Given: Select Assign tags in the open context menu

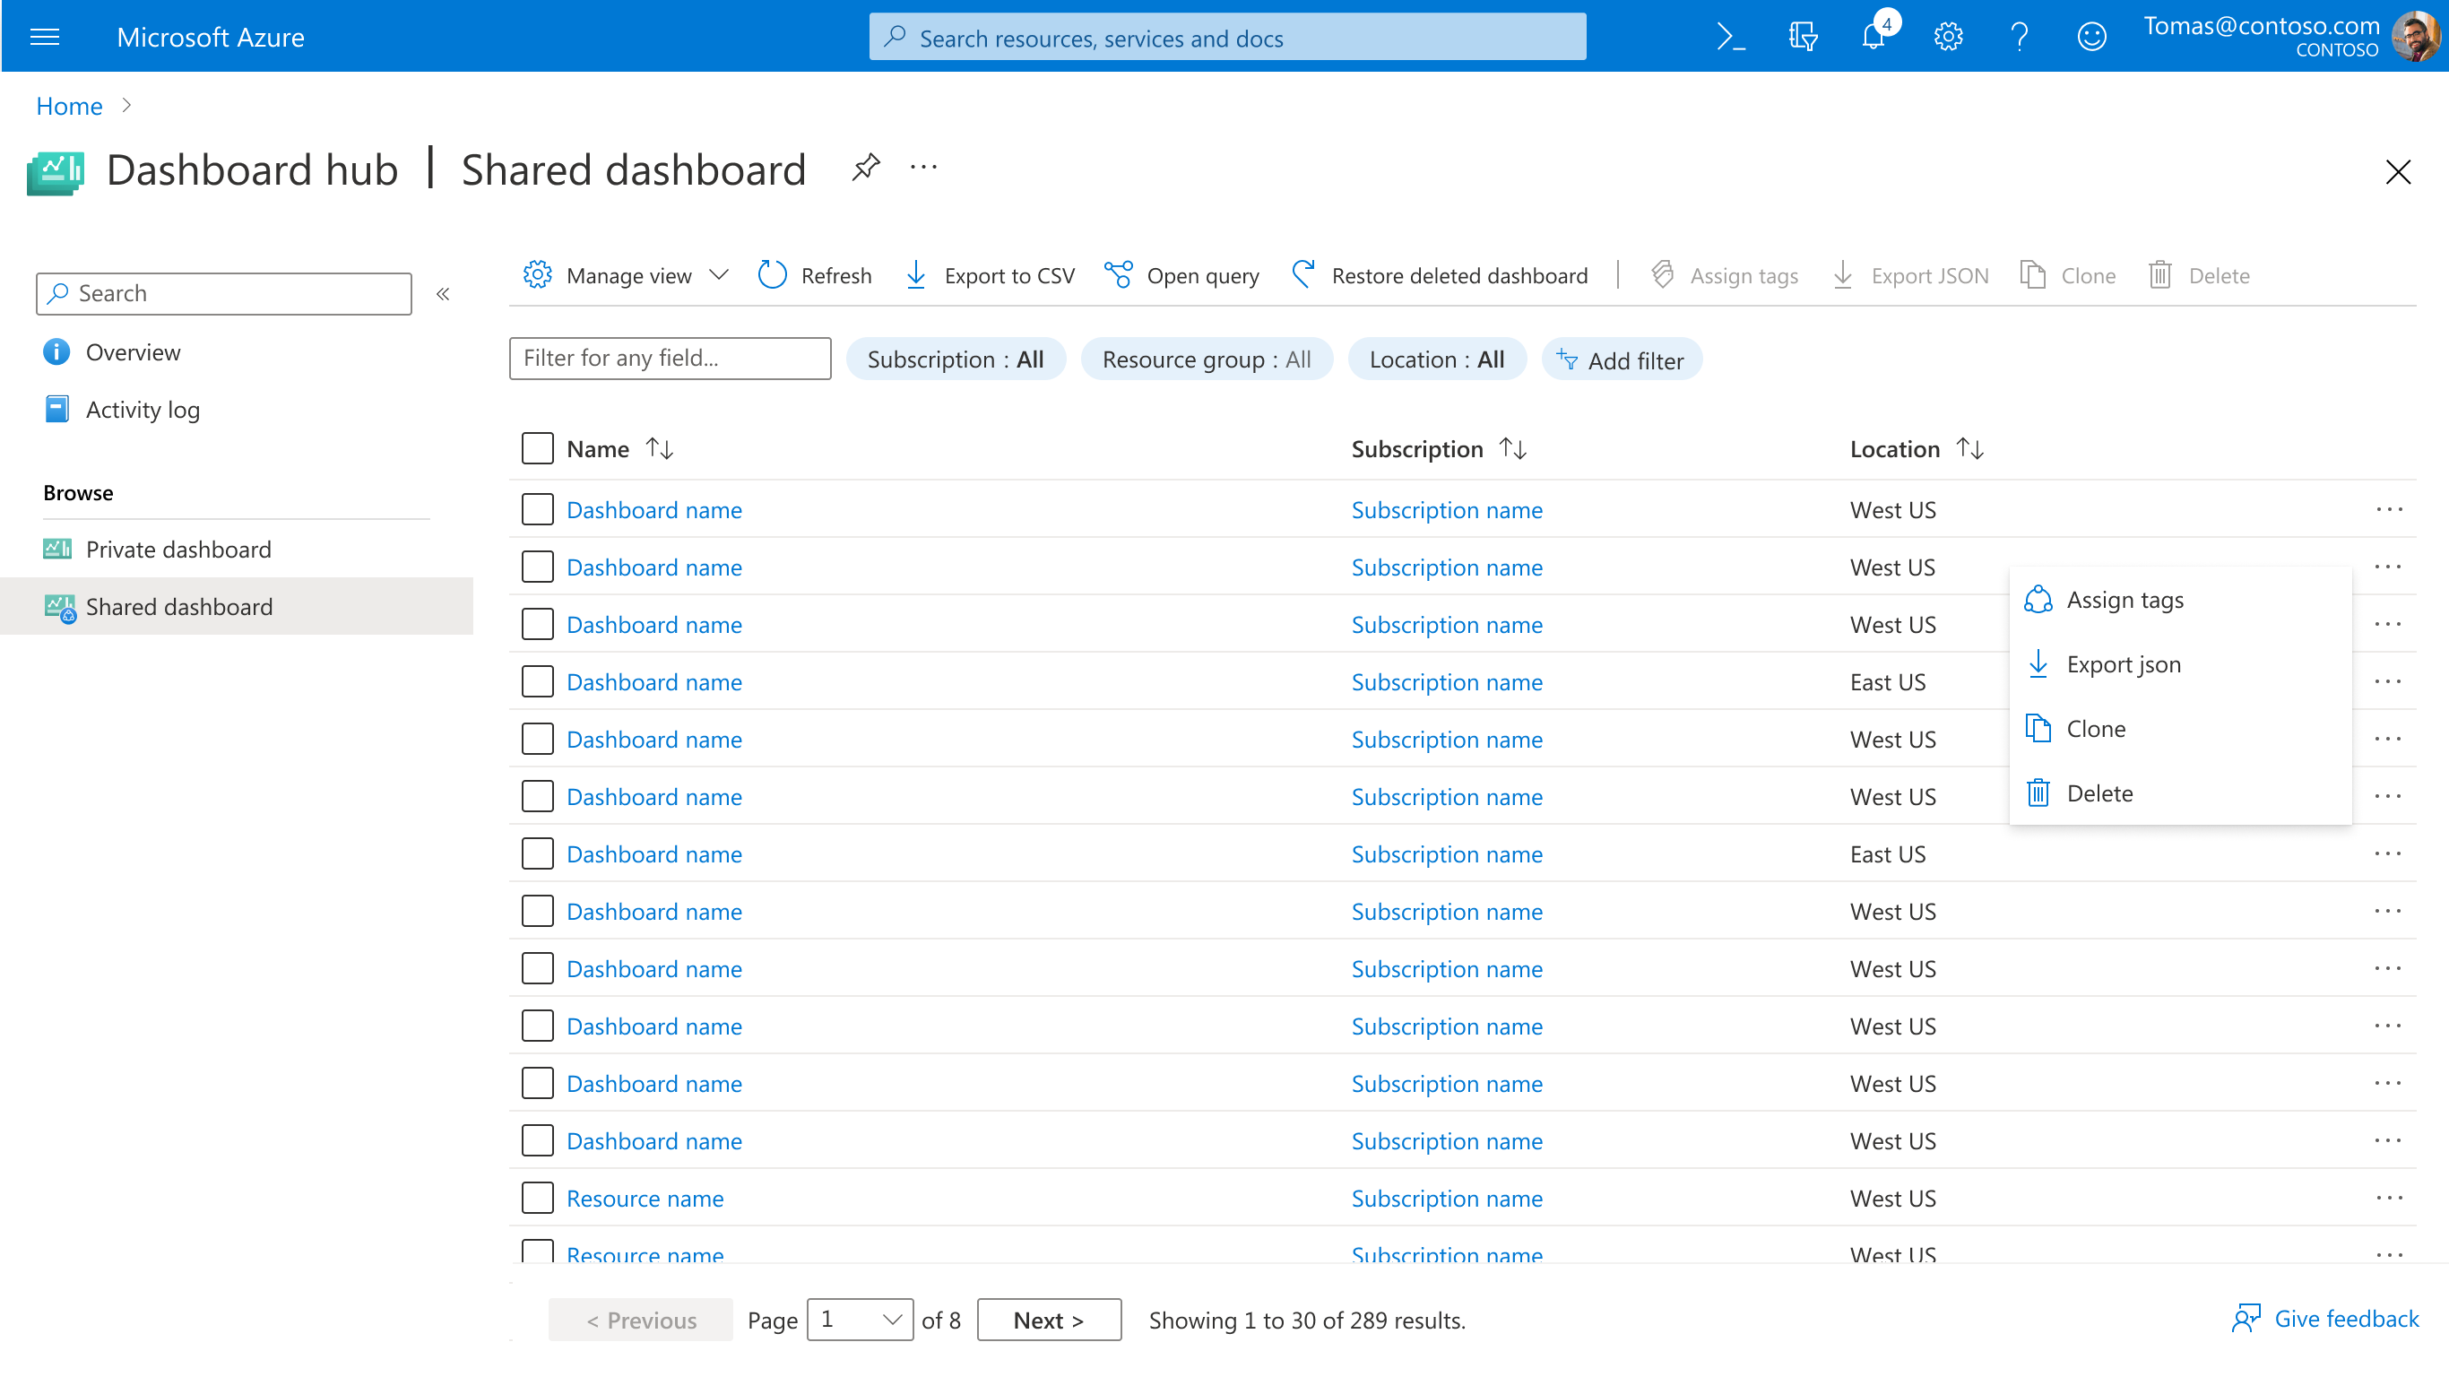Looking at the screenshot, I should 2125,599.
